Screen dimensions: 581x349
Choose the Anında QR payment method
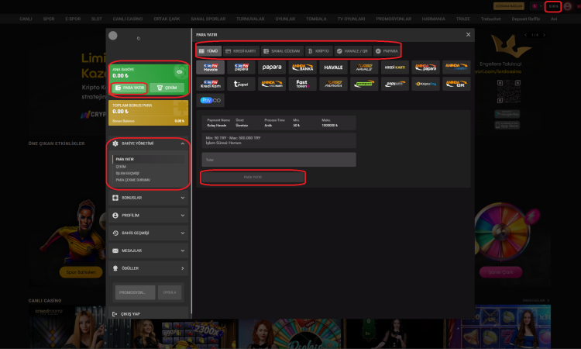tap(456, 84)
